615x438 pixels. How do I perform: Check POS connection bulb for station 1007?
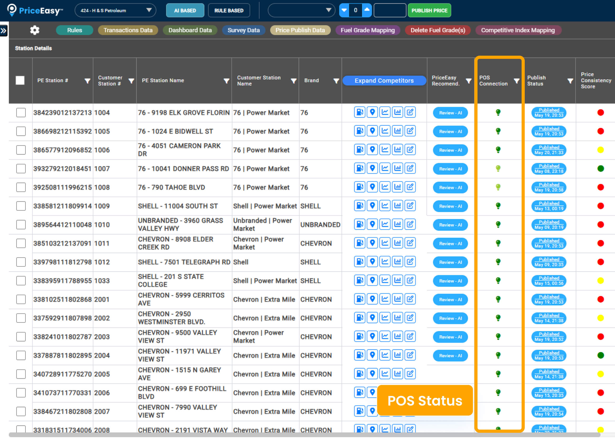click(x=498, y=168)
